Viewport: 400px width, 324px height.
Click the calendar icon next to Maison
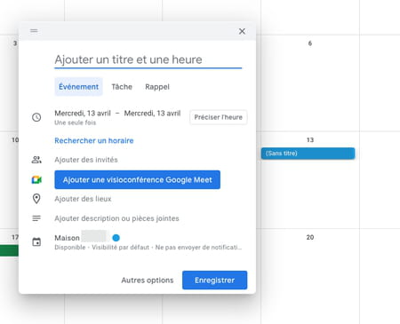coord(36,242)
